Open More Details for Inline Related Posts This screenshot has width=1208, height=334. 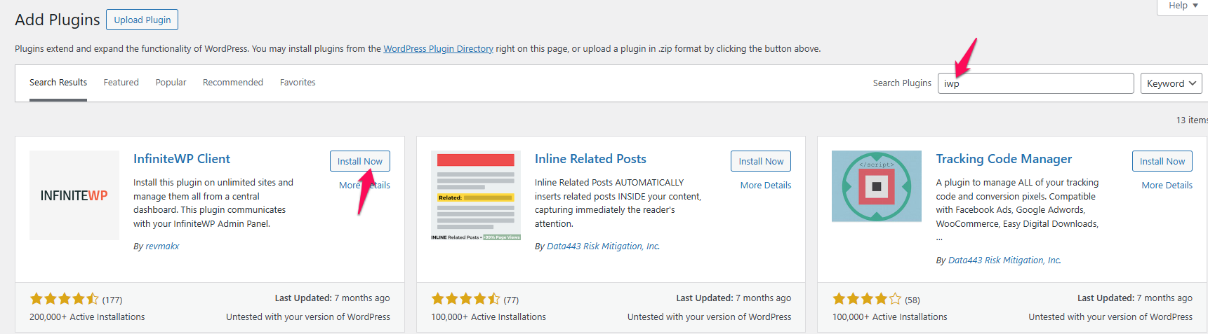coord(766,185)
